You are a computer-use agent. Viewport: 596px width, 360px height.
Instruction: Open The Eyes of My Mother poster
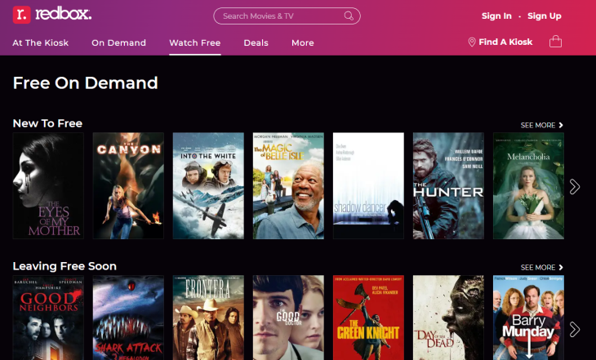(x=48, y=185)
